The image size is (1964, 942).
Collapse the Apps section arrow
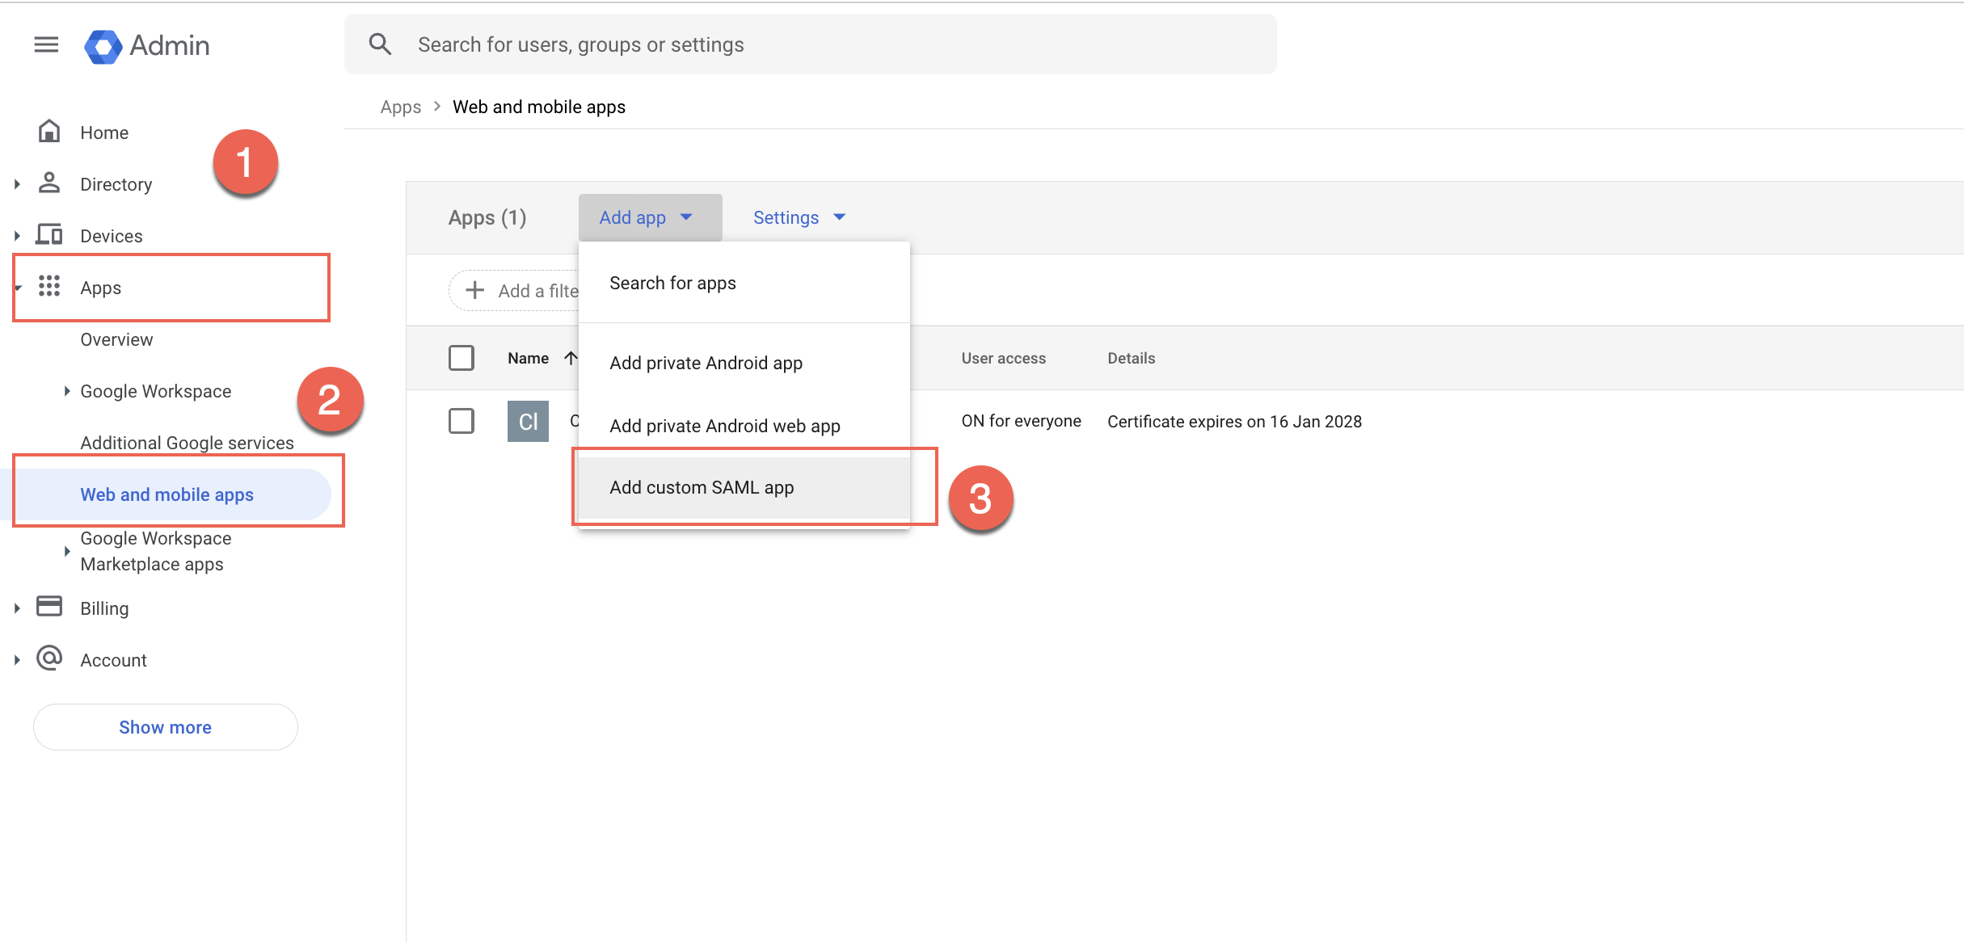(17, 288)
